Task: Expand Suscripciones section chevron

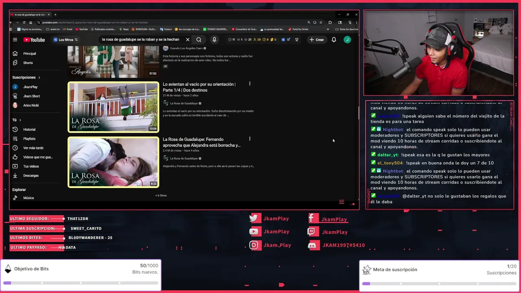Action: 39,77
